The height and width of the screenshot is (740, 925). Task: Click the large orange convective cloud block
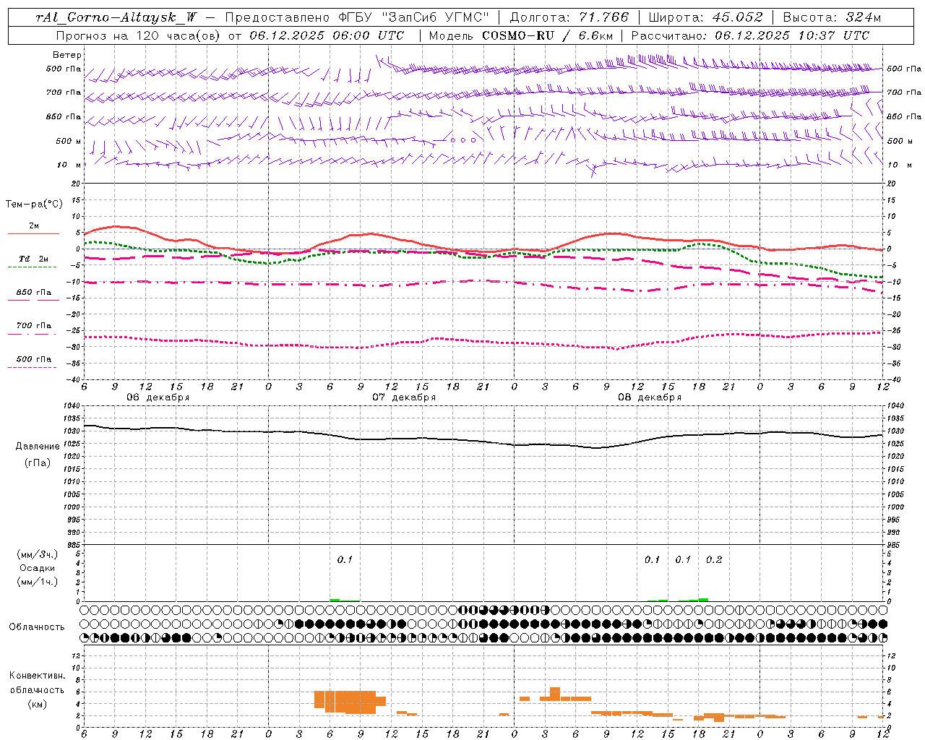pos(350,702)
